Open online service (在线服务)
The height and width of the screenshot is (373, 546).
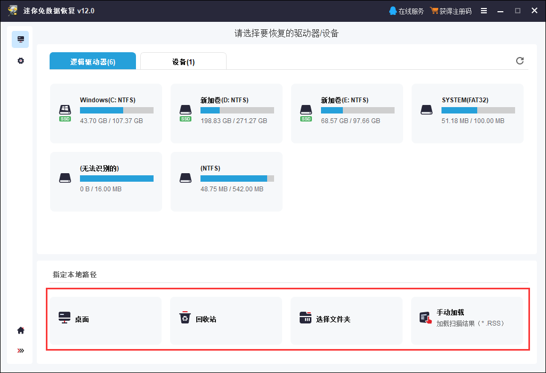pyautogui.click(x=406, y=11)
